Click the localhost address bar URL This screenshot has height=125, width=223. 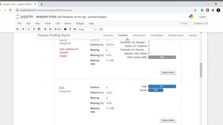[46, 10]
